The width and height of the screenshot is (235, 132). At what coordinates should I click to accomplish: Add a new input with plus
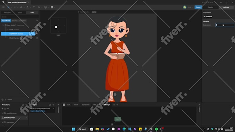point(53,105)
